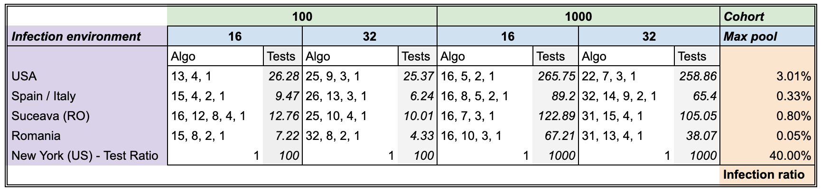
Task: Select the Infection ratio label cell
Action: pos(767,174)
